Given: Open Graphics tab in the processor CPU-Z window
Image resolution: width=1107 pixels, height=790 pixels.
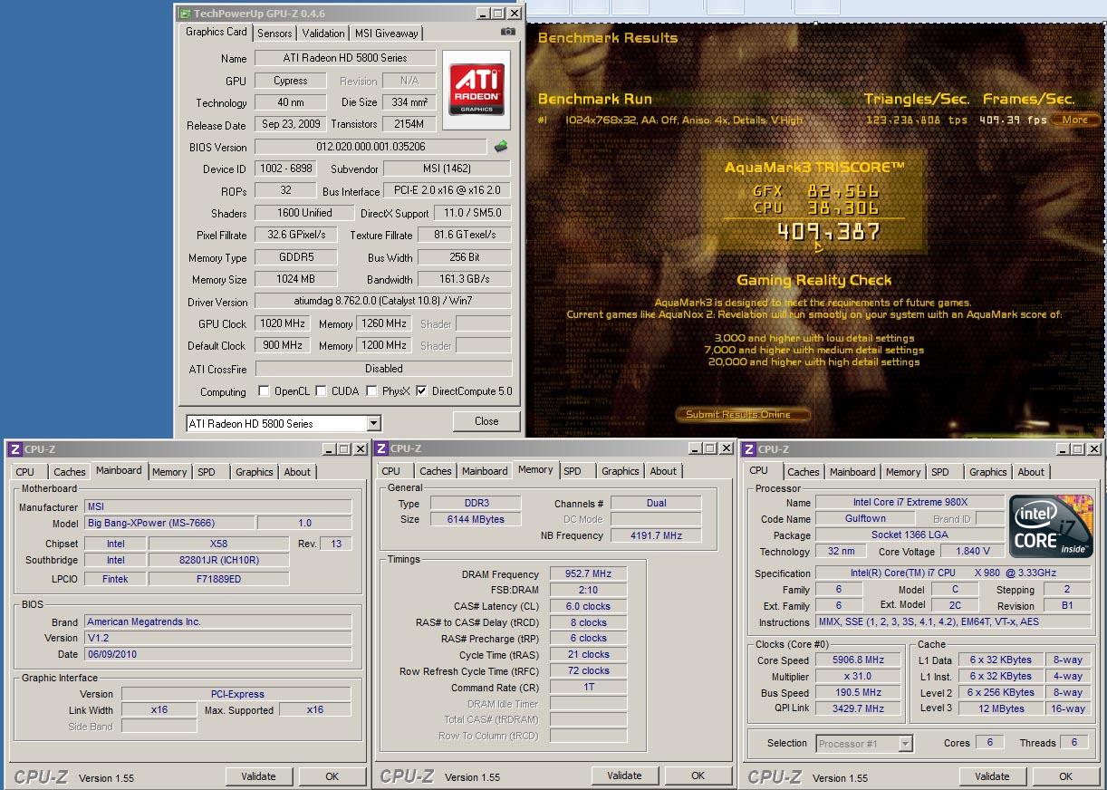Looking at the screenshot, I should pos(987,472).
